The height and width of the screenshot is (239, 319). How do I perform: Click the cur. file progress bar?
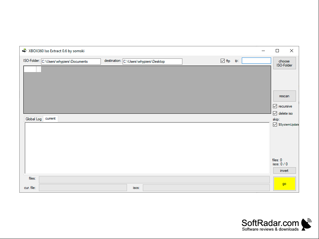[x=83, y=188]
